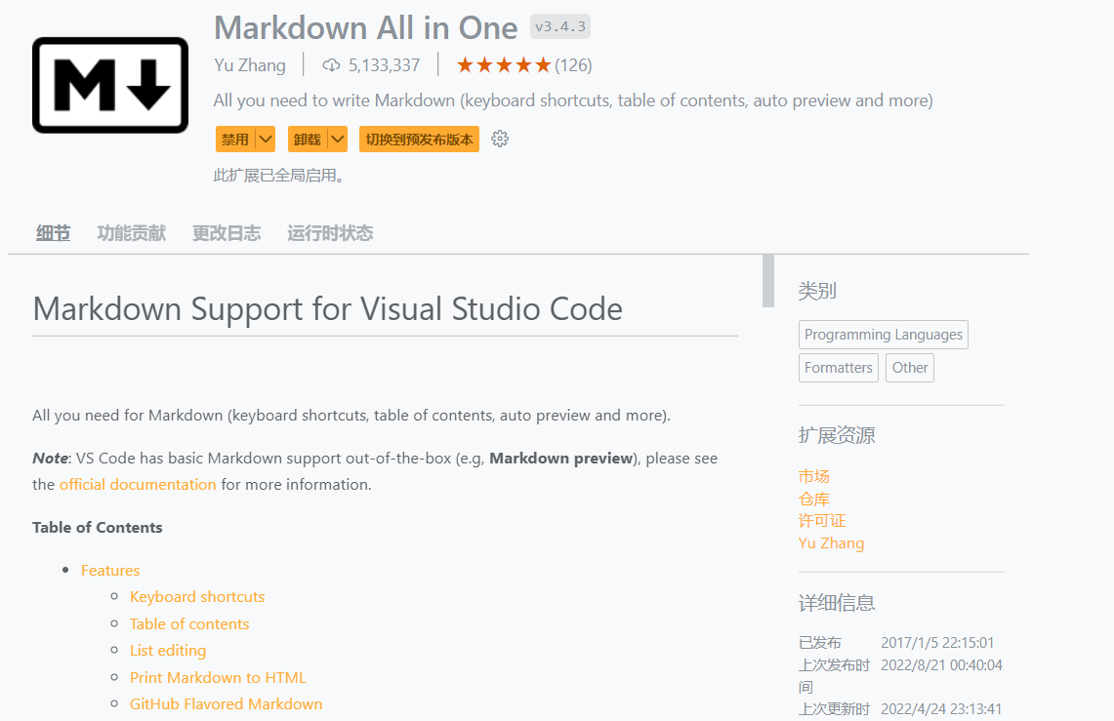Click the download count 5,133,337
The image size is (1114, 721).
tap(385, 65)
